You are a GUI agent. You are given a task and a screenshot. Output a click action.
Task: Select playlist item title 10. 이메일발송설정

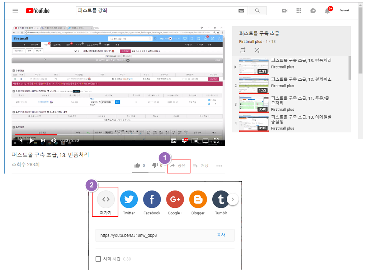(x=301, y=119)
